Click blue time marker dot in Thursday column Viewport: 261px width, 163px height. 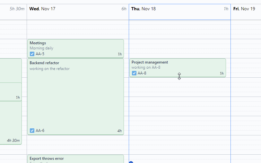click(131, 162)
